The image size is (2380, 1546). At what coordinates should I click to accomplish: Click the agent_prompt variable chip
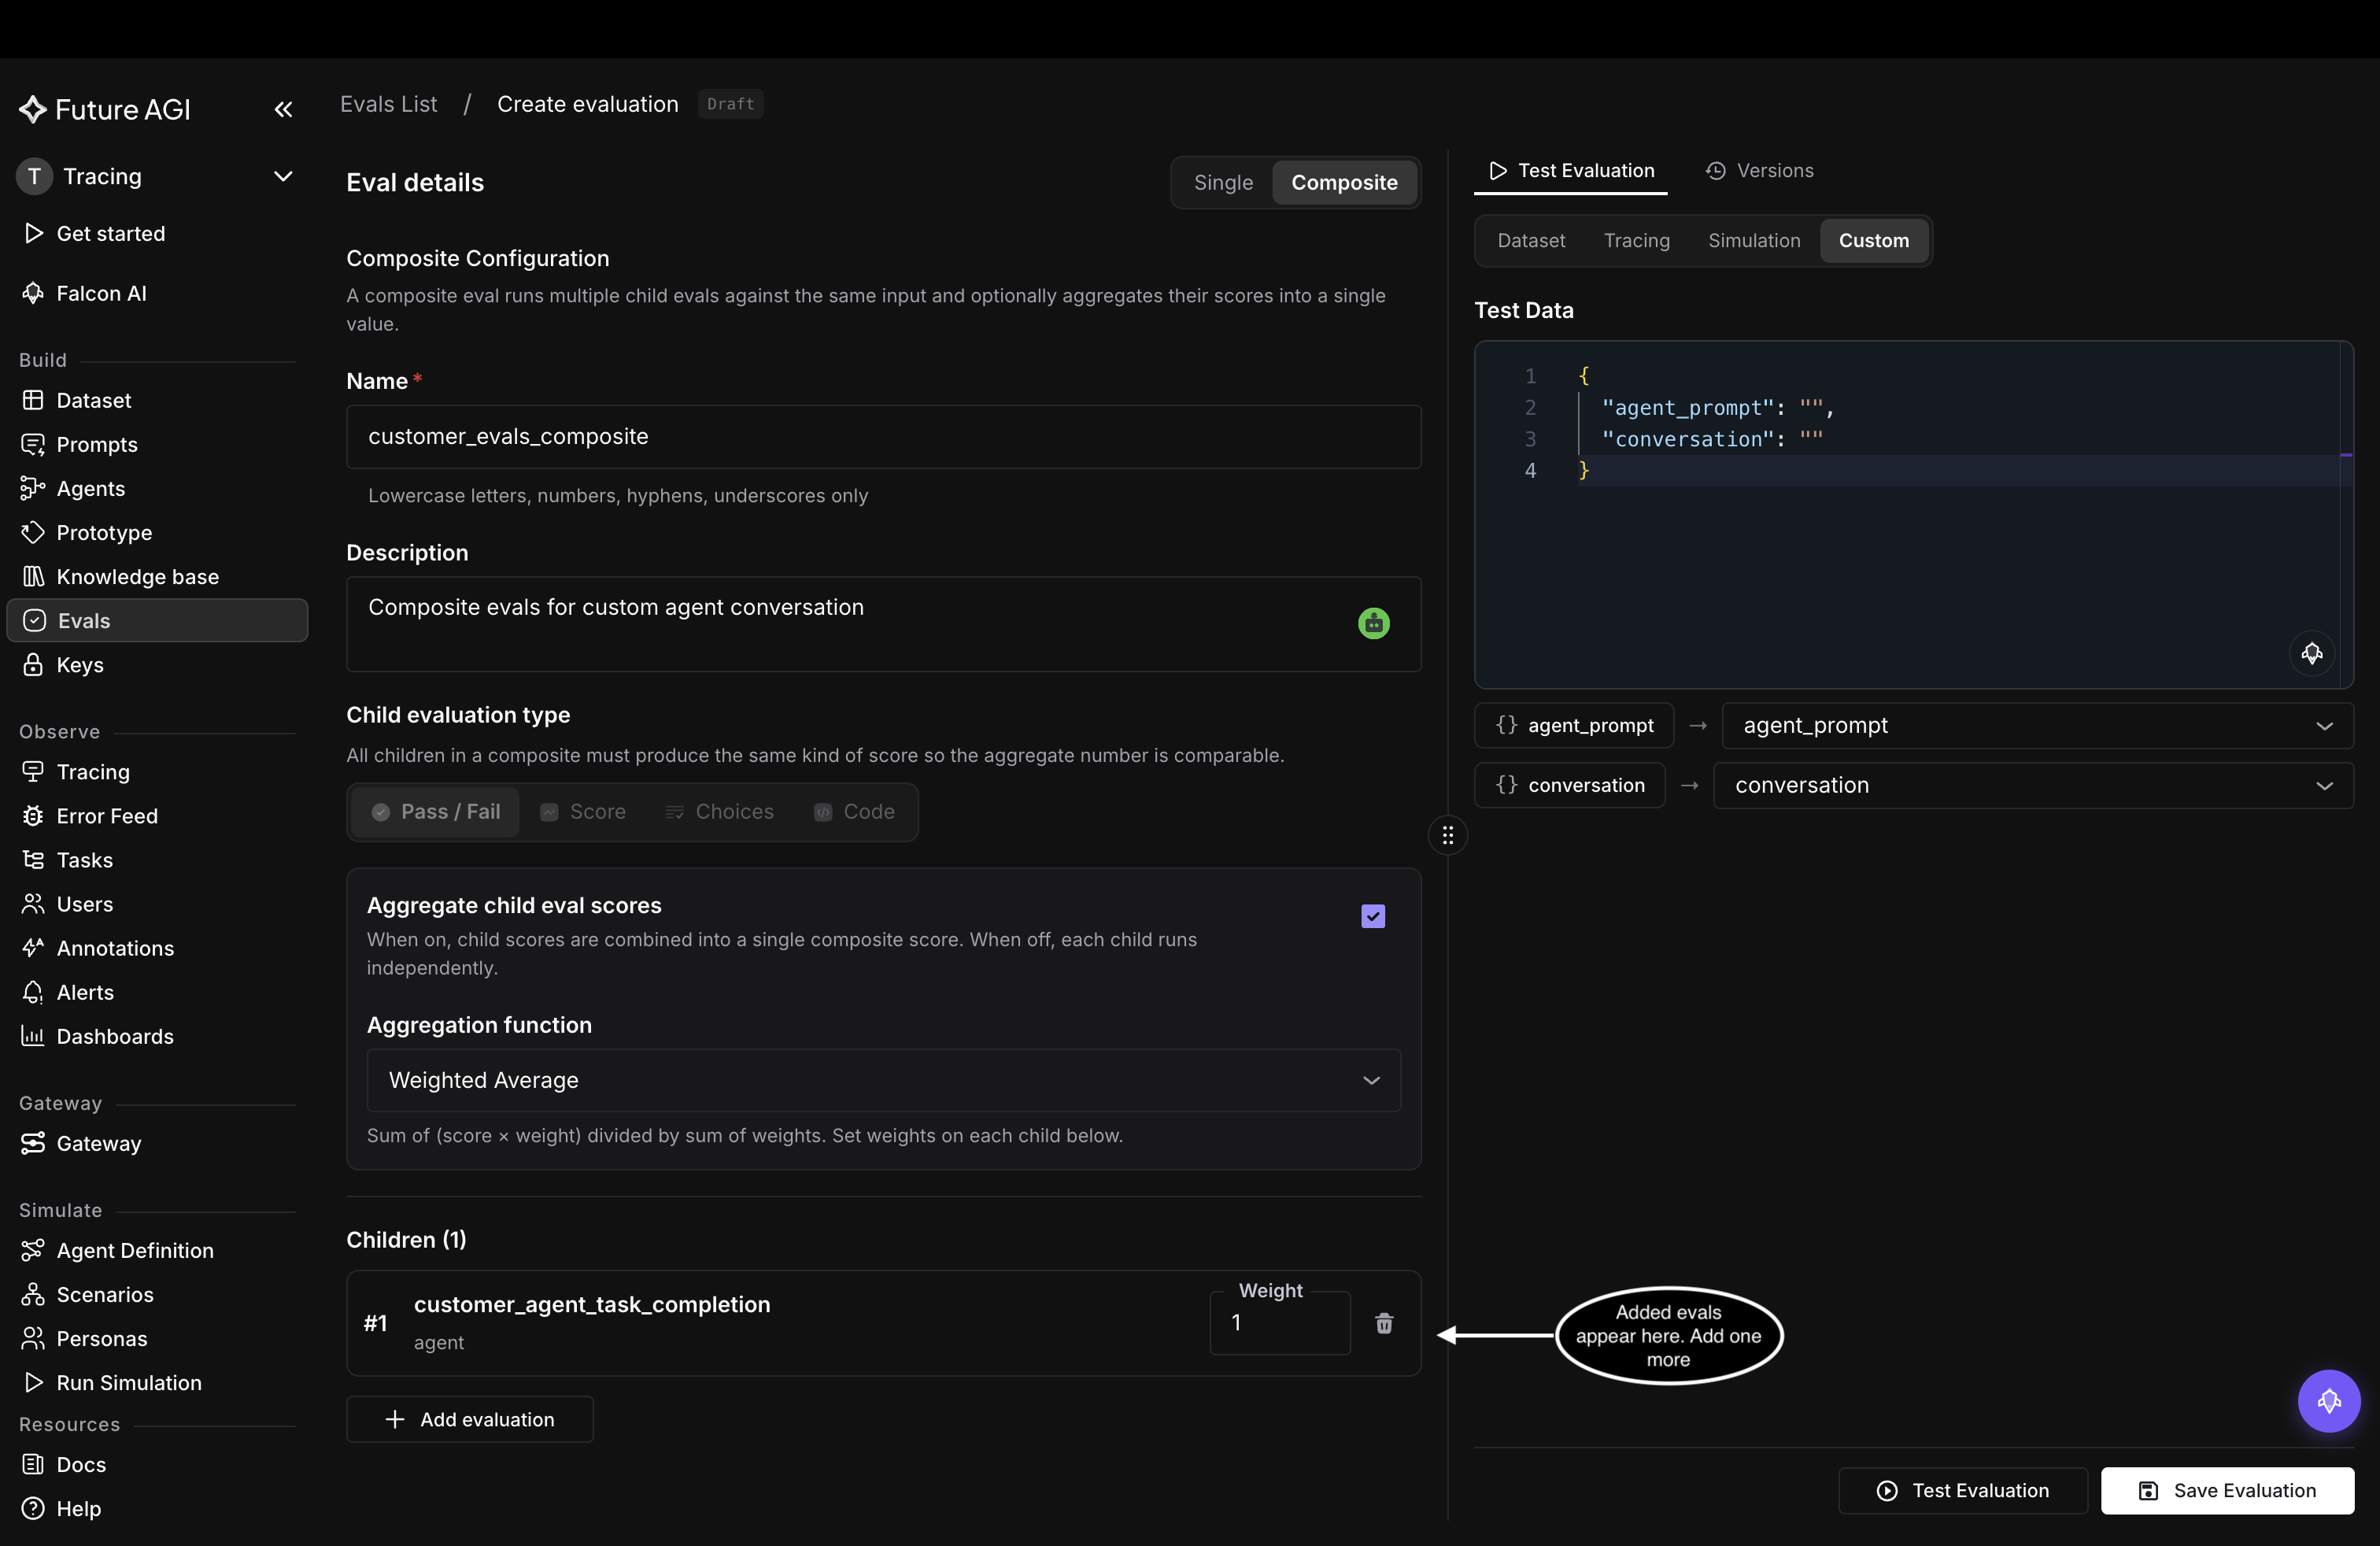(x=1573, y=725)
